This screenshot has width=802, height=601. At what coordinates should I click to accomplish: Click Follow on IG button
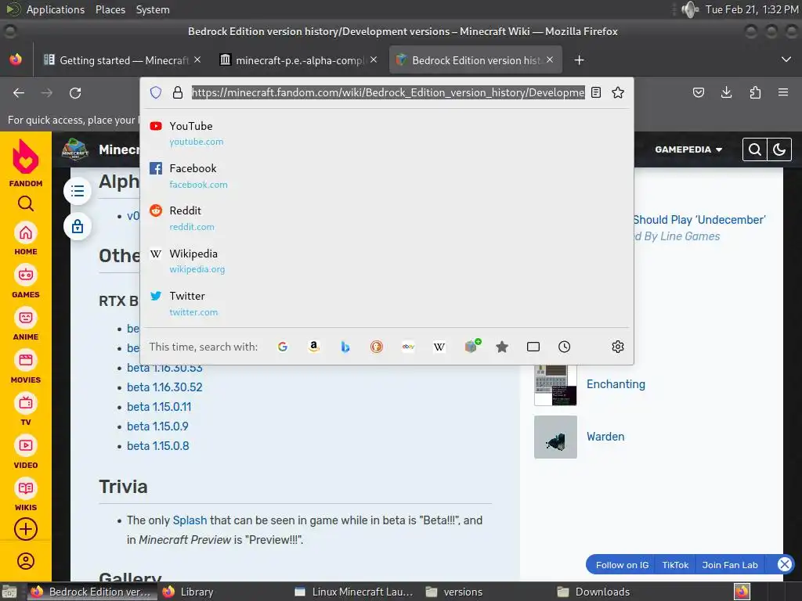622,565
